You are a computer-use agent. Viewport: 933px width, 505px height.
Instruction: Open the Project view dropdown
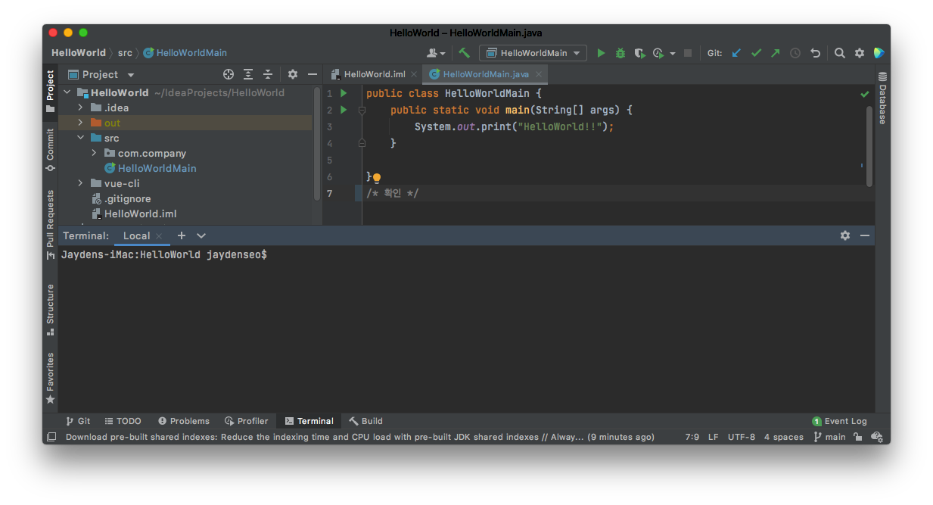[102, 74]
